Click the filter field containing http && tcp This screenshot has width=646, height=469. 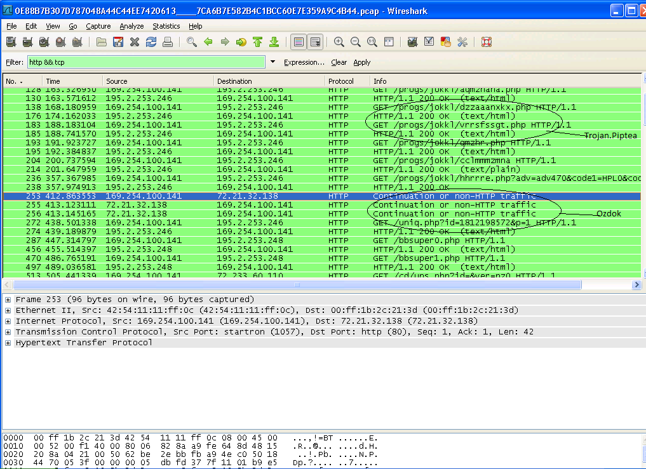point(146,62)
